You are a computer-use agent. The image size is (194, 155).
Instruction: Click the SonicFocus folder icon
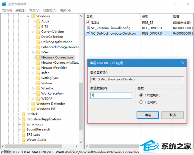(x=23, y=124)
